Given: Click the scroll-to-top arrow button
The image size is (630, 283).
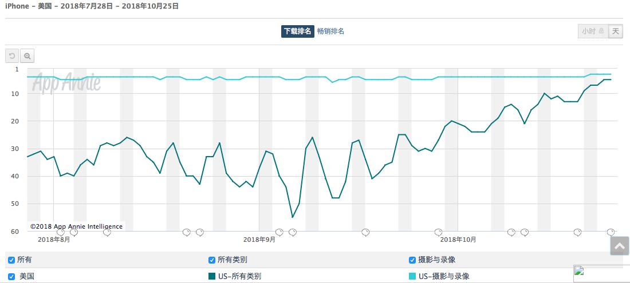Looking at the screenshot, I should point(619,245).
